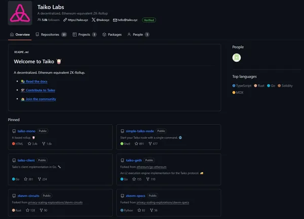This screenshot has height=219, width=304.
Task: Open the taiko-client repository
Action: 26,160
